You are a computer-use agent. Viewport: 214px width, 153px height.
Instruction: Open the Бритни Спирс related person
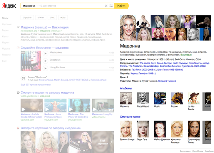click(x=126, y=129)
